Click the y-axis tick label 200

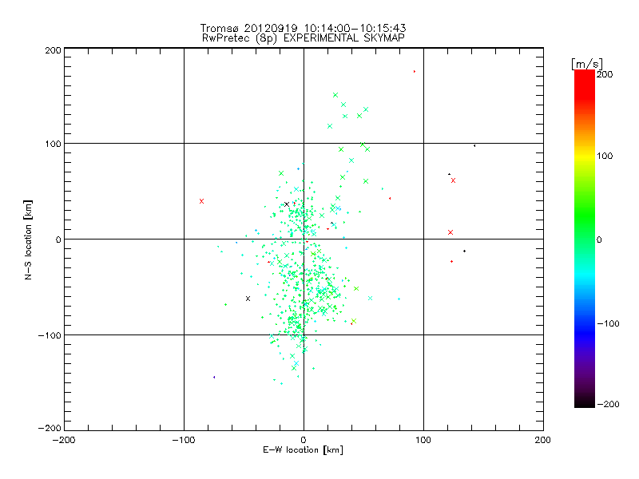[x=53, y=50]
